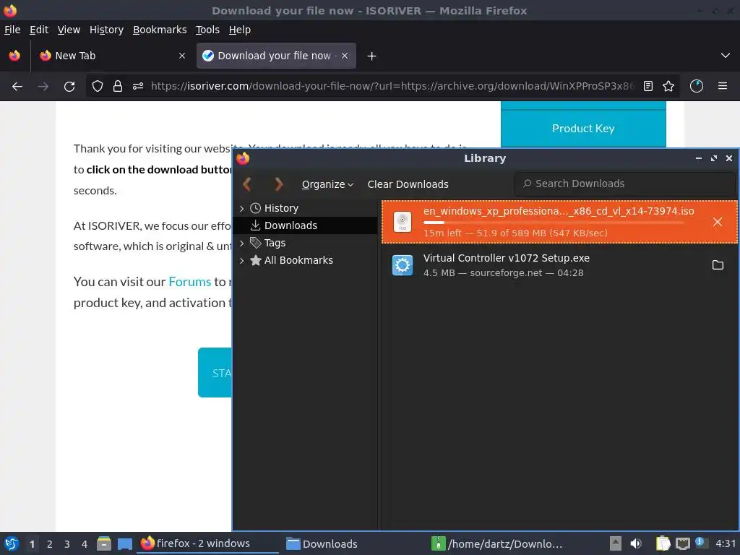The image size is (740, 555).
Task: Go back one page in Firefox
Action: pyautogui.click(x=17, y=87)
